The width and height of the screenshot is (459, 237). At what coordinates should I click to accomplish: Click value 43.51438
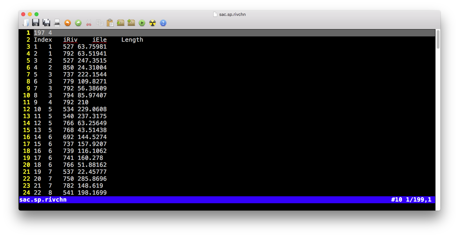(92, 130)
